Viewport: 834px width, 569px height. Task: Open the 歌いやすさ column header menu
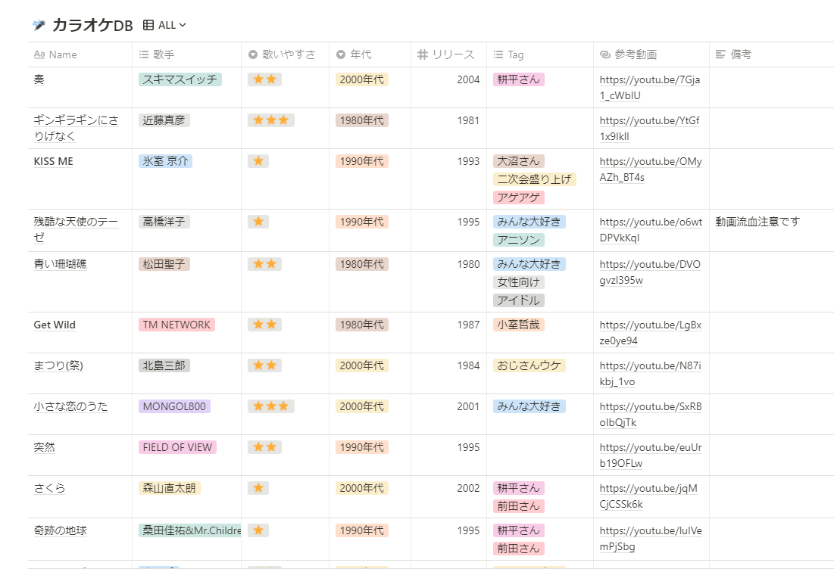tap(285, 54)
